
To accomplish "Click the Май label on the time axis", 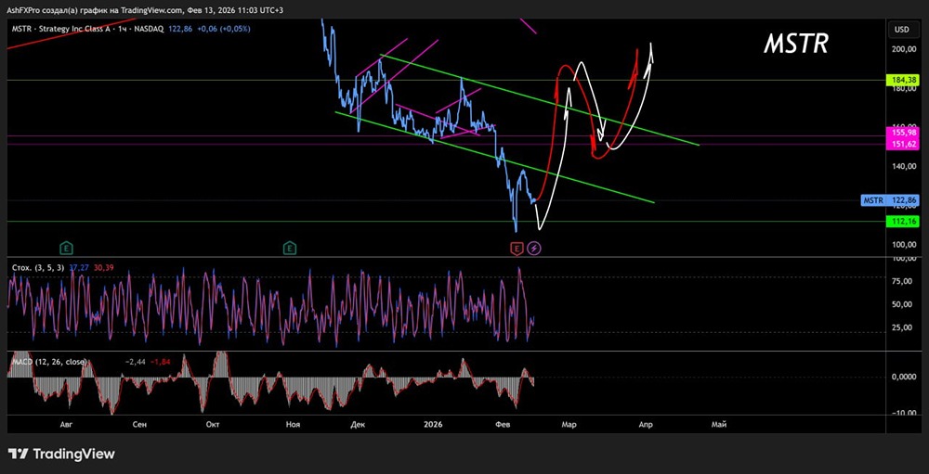I will pos(719,424).
